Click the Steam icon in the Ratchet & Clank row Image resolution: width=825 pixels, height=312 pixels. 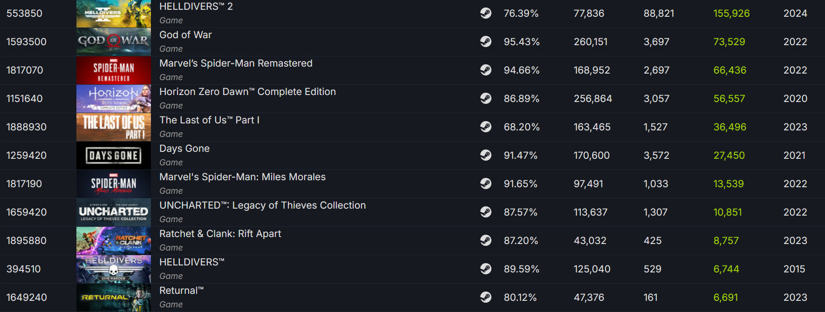(485, 240)
